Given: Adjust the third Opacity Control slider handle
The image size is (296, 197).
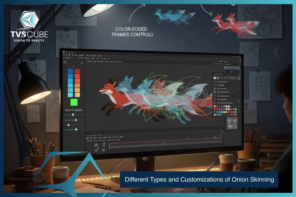Looking at the screenshot, I should (x=69, y=125).
